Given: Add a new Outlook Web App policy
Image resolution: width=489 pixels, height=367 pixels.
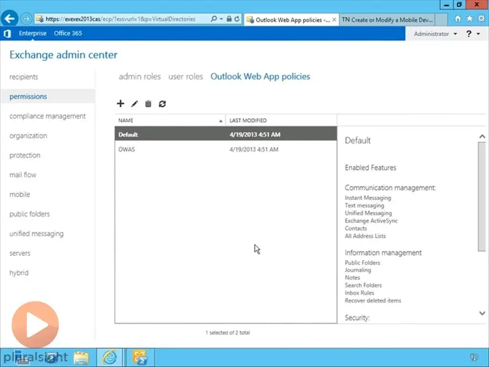Looking at the screenshot, I should pyautogui.click(x=120, y=104).
